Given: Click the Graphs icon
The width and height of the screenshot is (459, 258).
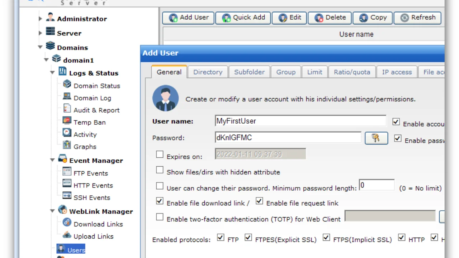Looking at the screenshot, I should pyautogui.click(x=67, y=145).
